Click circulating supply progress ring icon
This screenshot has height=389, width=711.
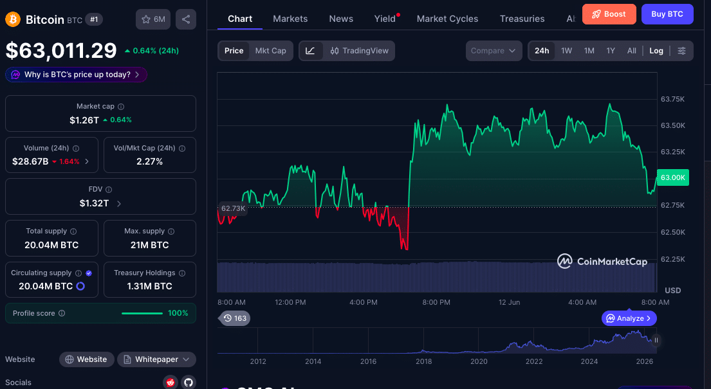[x=80, y=286]
